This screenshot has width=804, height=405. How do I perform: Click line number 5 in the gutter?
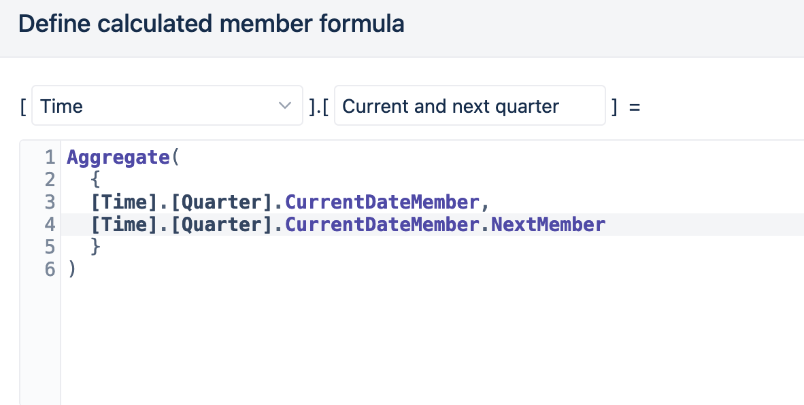pyautogui.click(x=50, y=247)
